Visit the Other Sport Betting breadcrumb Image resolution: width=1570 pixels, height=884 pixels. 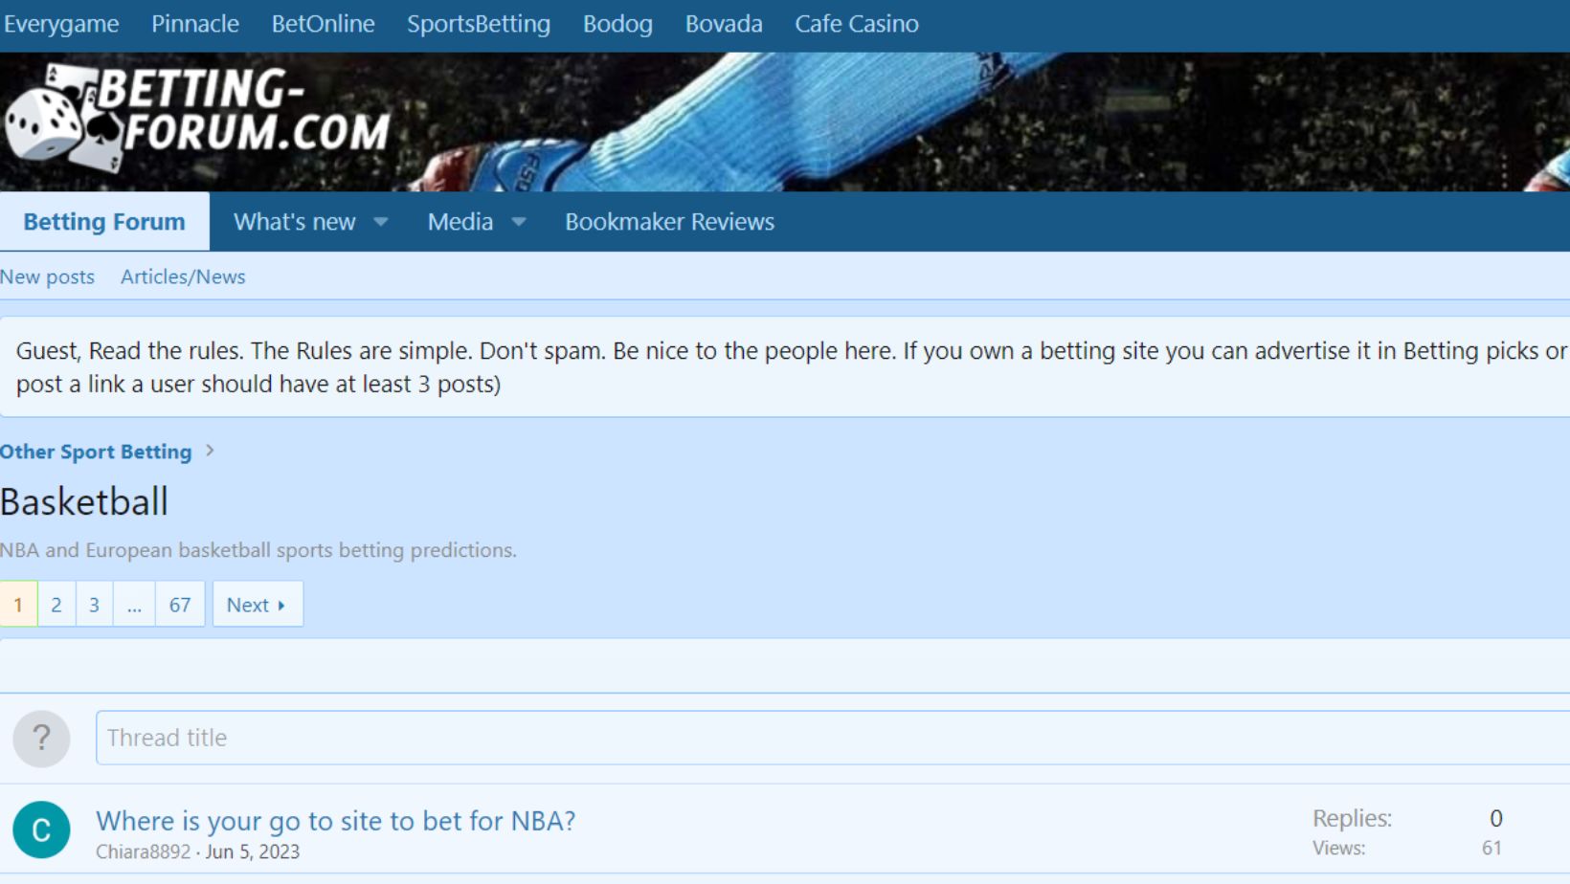pyautogui.click(x=96, y=452)
